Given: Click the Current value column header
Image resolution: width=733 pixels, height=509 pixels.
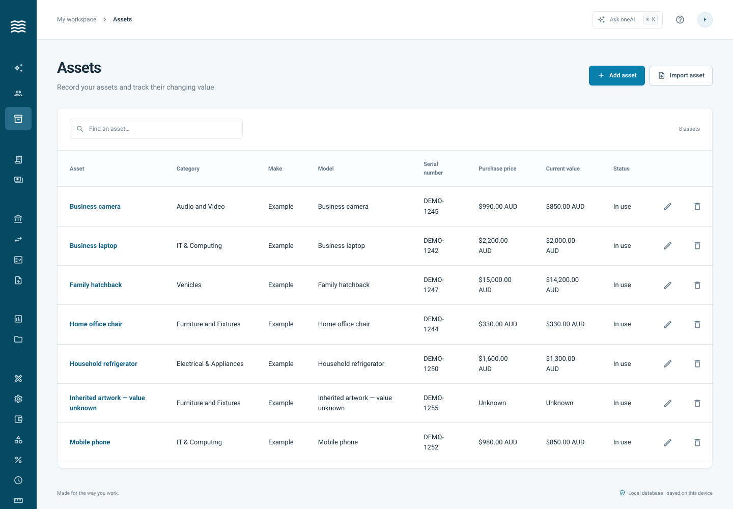Looking at the screenshot, I should click(563, 168).
